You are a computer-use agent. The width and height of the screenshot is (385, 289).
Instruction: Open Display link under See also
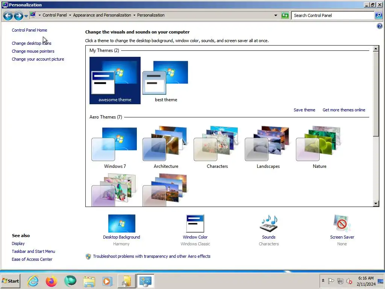tap(18, 243)
